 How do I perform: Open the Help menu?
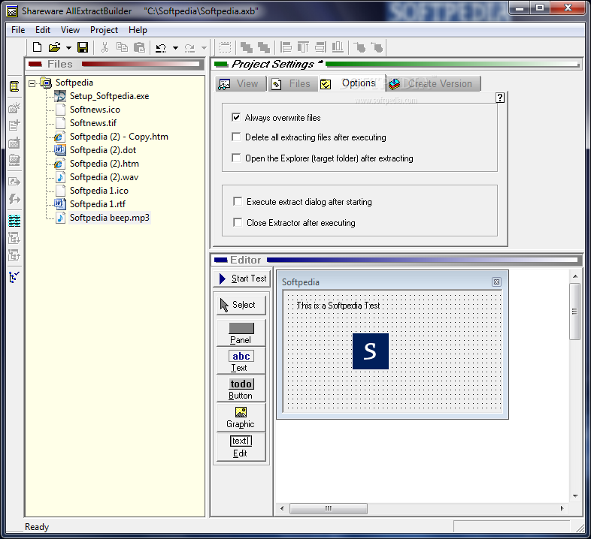138,30
